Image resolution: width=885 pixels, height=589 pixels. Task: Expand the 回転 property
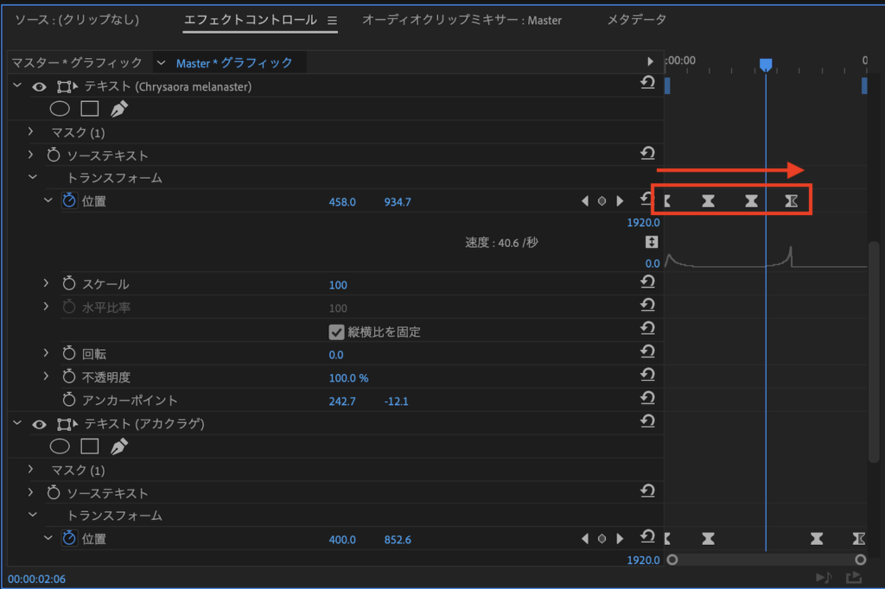coord(47,352)
